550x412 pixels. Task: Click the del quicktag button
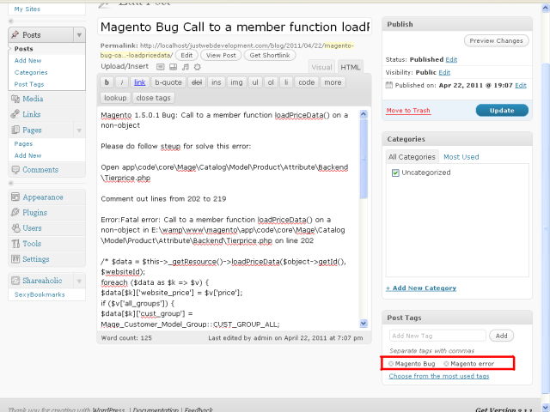click(197, 82)
